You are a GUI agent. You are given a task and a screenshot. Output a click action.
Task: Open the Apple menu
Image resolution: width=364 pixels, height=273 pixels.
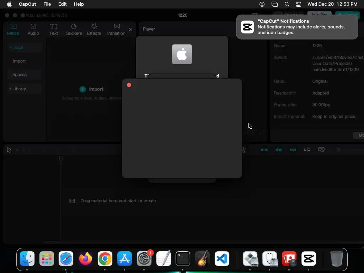coord(9,4)
